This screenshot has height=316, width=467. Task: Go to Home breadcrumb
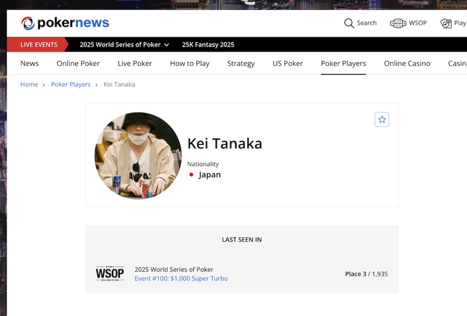click(x=29, y=84)
